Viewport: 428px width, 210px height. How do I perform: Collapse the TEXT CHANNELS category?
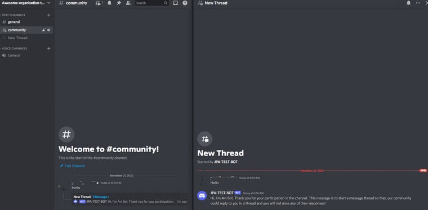[x=13, y=15]
